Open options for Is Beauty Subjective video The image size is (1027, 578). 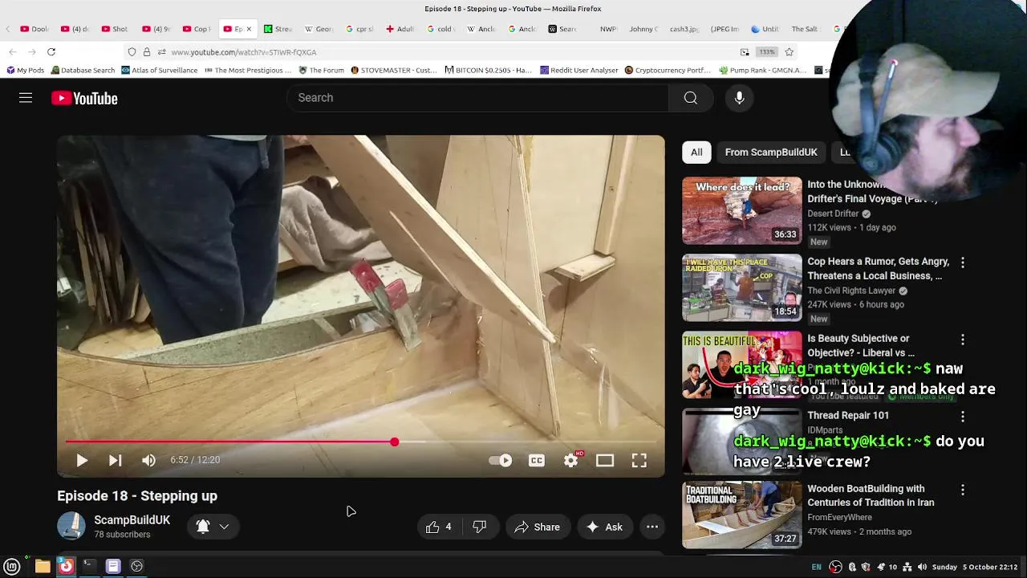(x=963, y=340)
